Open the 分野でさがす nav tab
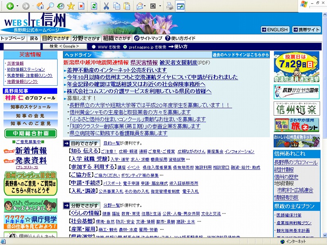The height and width of the screenshot is (245, 327). click(x=86, y=38)
